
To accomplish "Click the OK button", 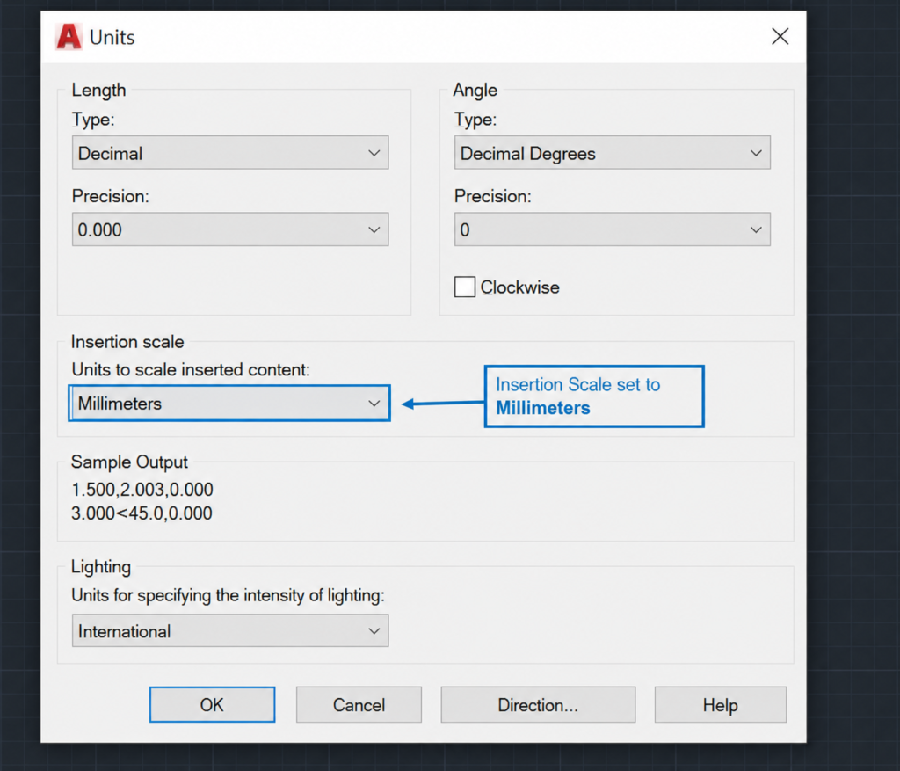I will tap(213, 704).
